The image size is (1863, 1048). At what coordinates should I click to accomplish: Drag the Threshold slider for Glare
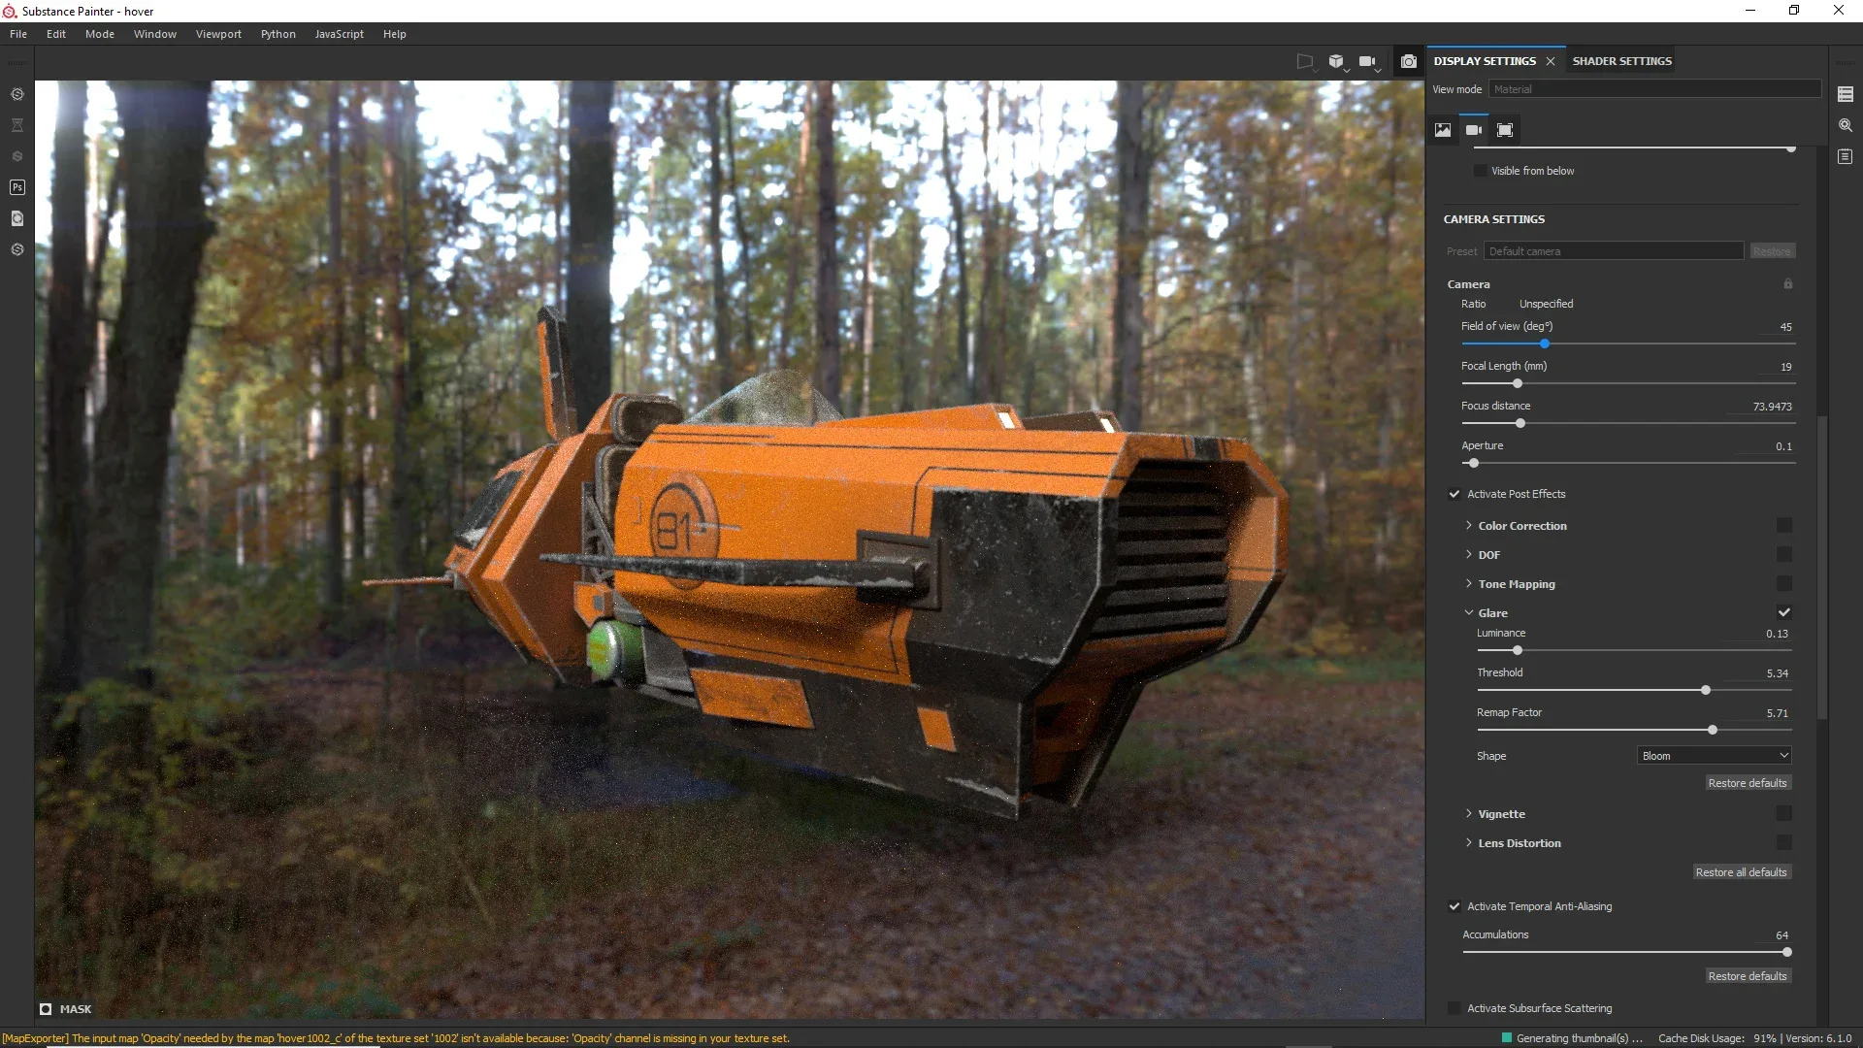(1706, 690)
